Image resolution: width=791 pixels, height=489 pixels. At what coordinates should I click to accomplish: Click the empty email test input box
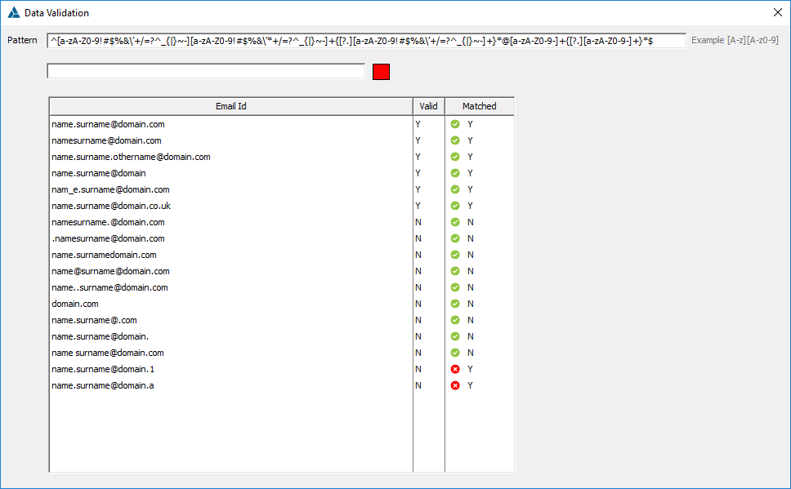point(204,71)
